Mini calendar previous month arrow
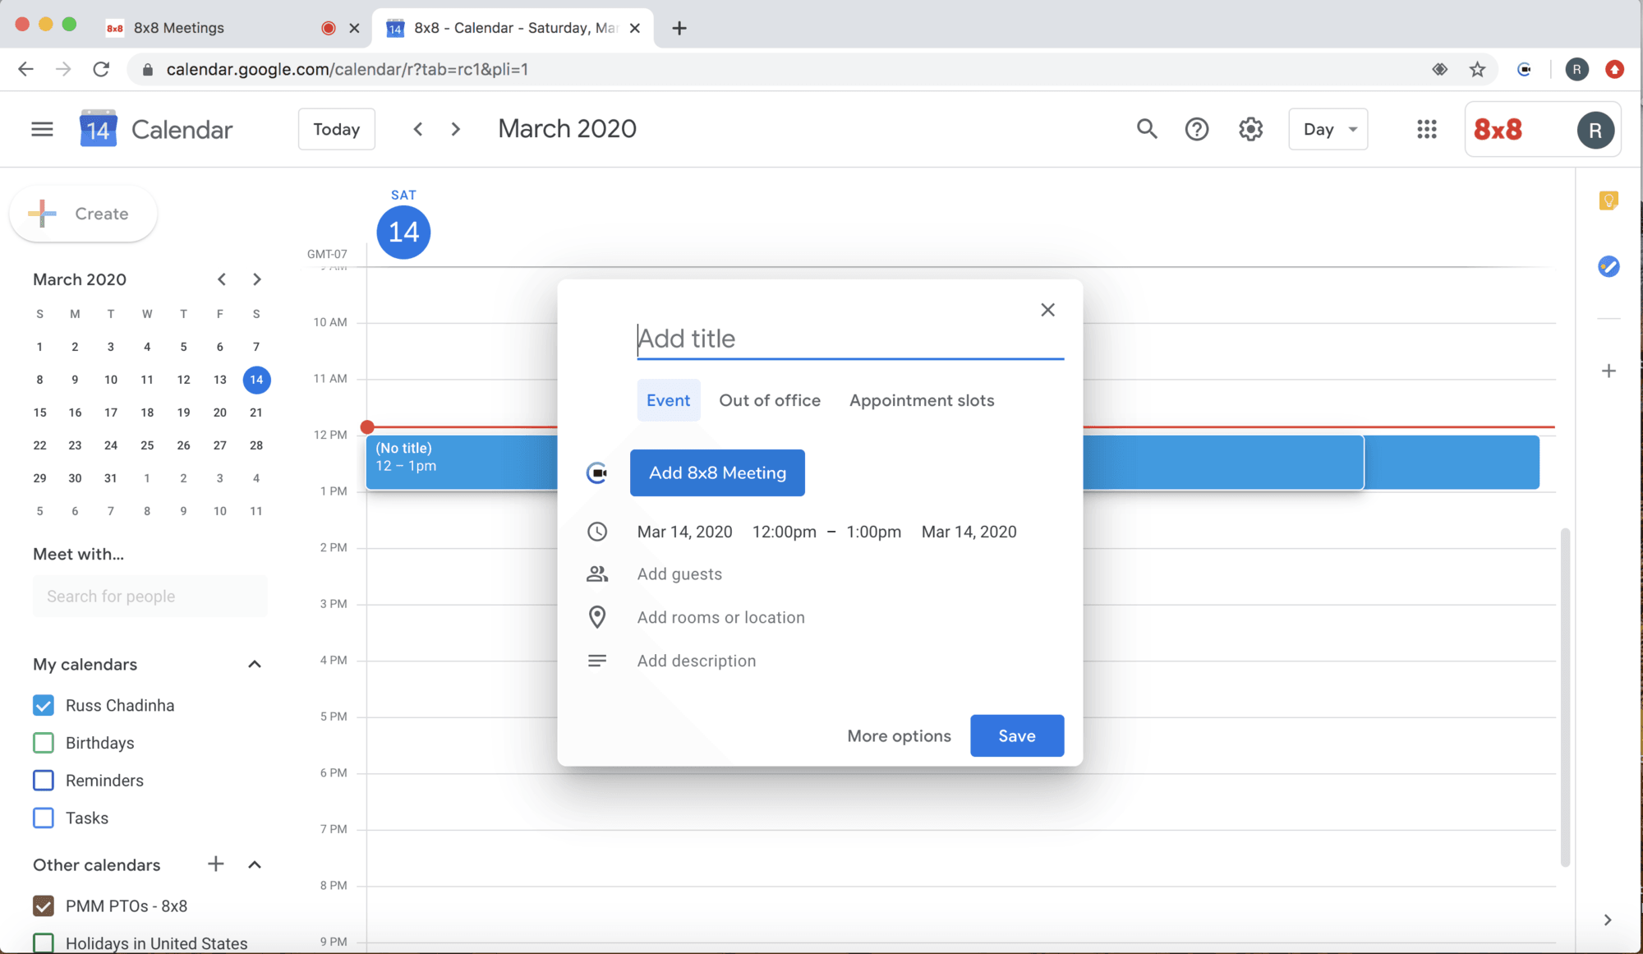This screenshot has width=1643, height=954. [x=222, y=279]
